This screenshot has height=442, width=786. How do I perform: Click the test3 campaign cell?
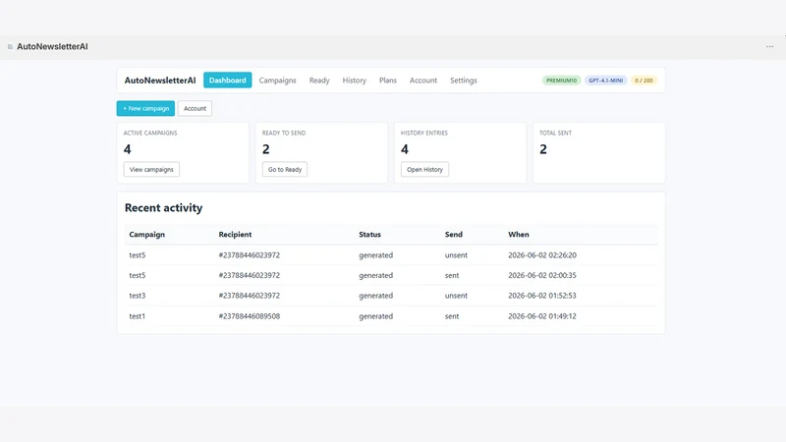pos(138,296)
